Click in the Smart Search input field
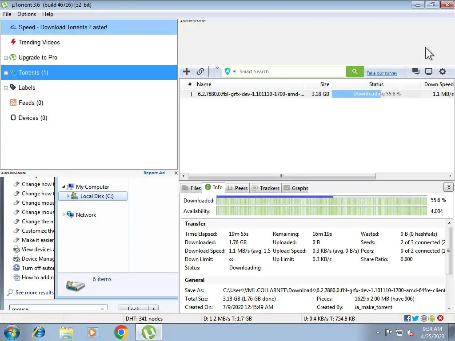 pyautogui.click(x=291, y=71)
